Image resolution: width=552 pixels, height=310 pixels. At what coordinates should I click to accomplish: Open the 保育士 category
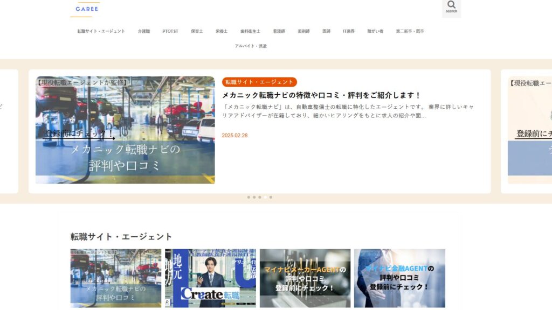point(197,31)
